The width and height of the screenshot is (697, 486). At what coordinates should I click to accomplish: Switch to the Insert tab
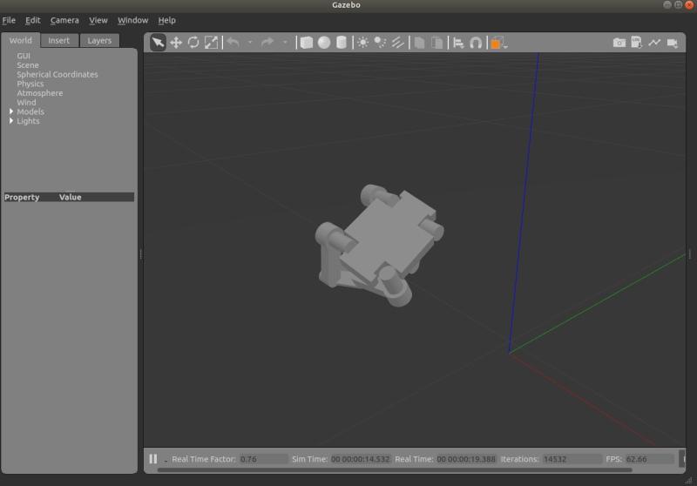pyautogui.click(x=59, y=40)
